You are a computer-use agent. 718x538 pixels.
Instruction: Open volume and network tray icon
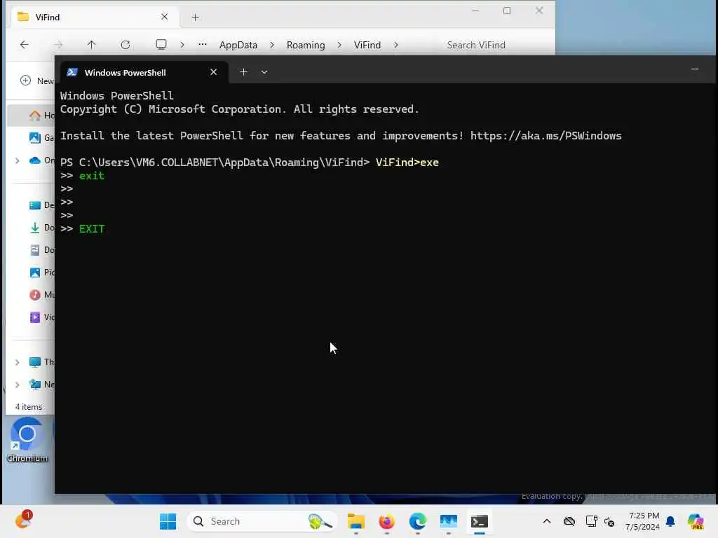(x=609, y=521)
